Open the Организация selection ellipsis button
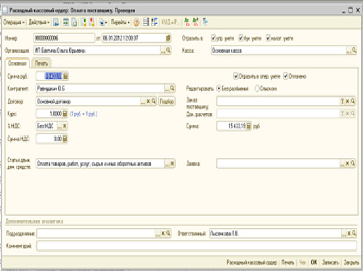This screenshot has height=273, width=363. pyautogui.click(x=163, y=50)
